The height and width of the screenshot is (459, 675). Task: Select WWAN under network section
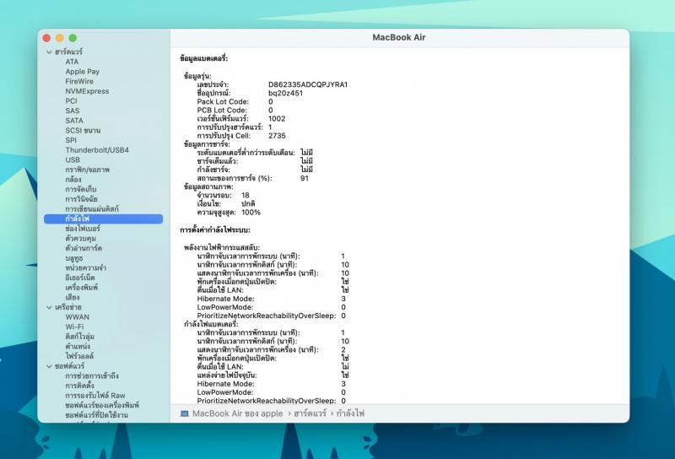77,317
